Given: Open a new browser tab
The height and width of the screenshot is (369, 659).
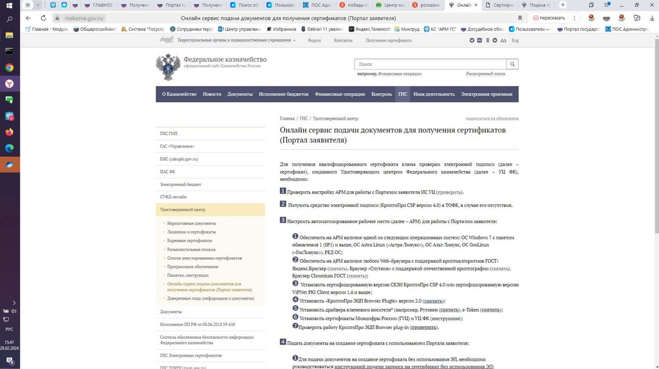Looking at the screenshot, I should click(x=562, y=5).
